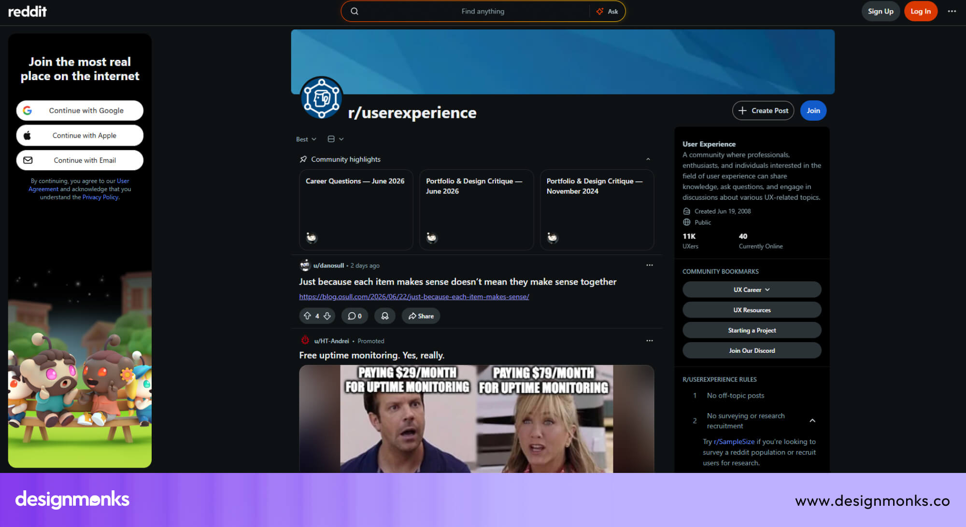
Task: Open comments on the danosull post
Action: 355,316
